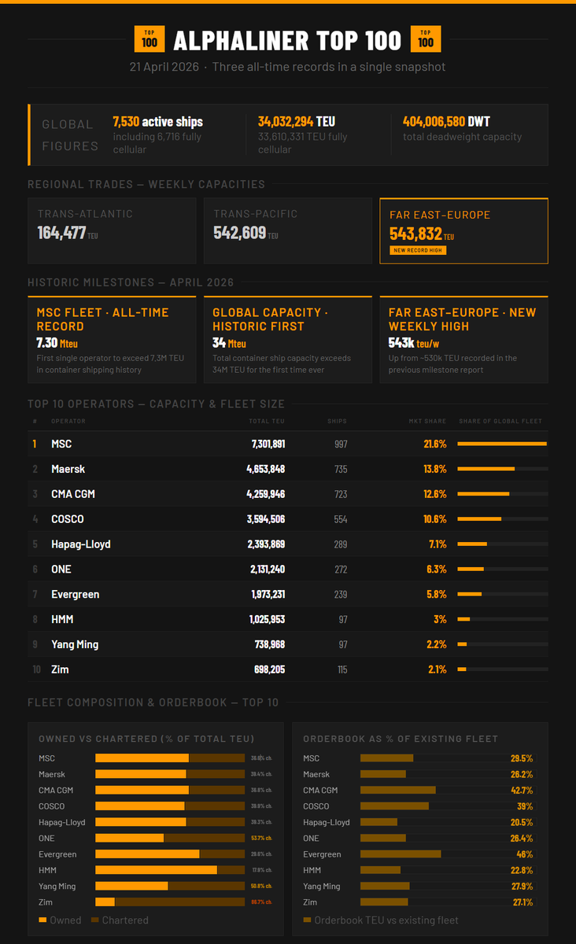
Task: Select Hapag-Lloyd orderbook value 20.5%
Action: pyautogui.click(x=522, y=823)
